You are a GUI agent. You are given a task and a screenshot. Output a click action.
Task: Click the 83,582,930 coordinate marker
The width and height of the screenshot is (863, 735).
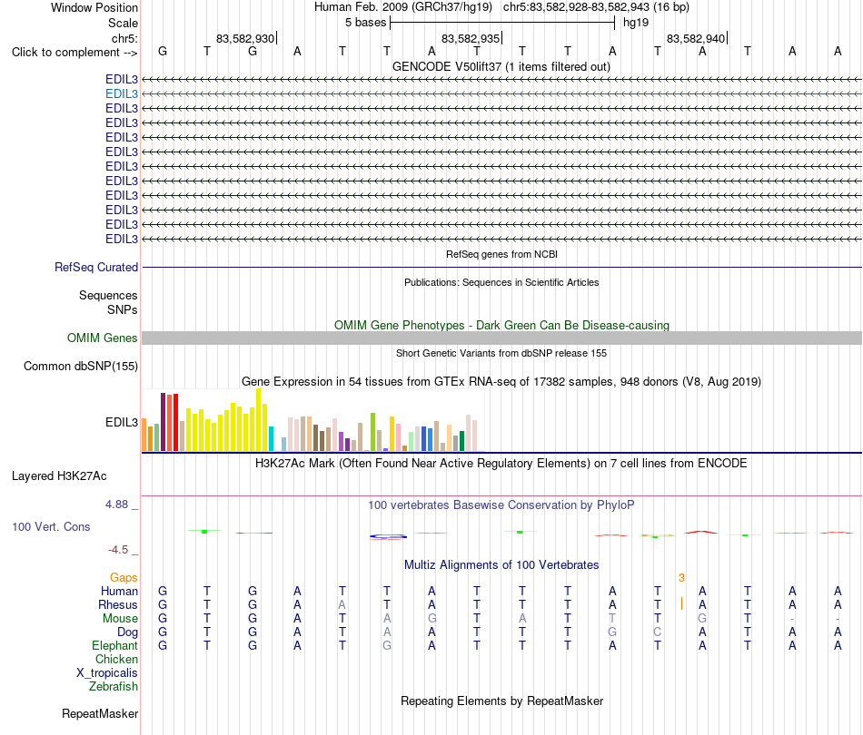tap(245, 38)
